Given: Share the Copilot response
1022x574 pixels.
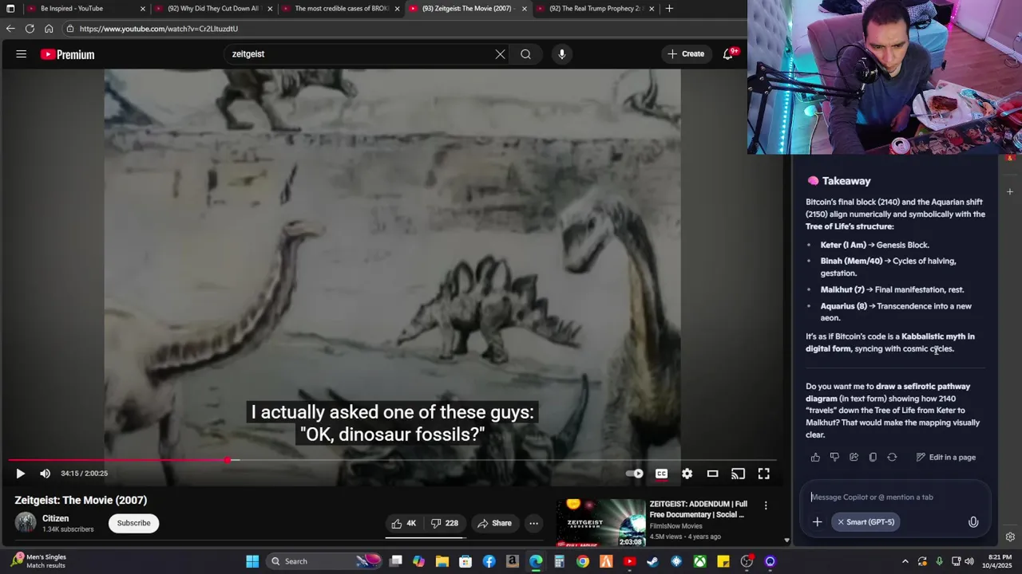Looking at the screenshot, I should 854,458.
